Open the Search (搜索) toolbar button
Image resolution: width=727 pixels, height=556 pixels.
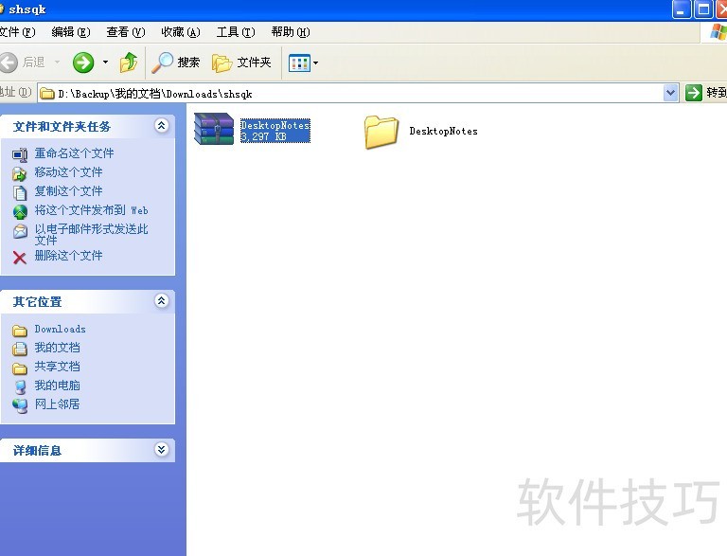pyautogui.click(x=177, y=63)
